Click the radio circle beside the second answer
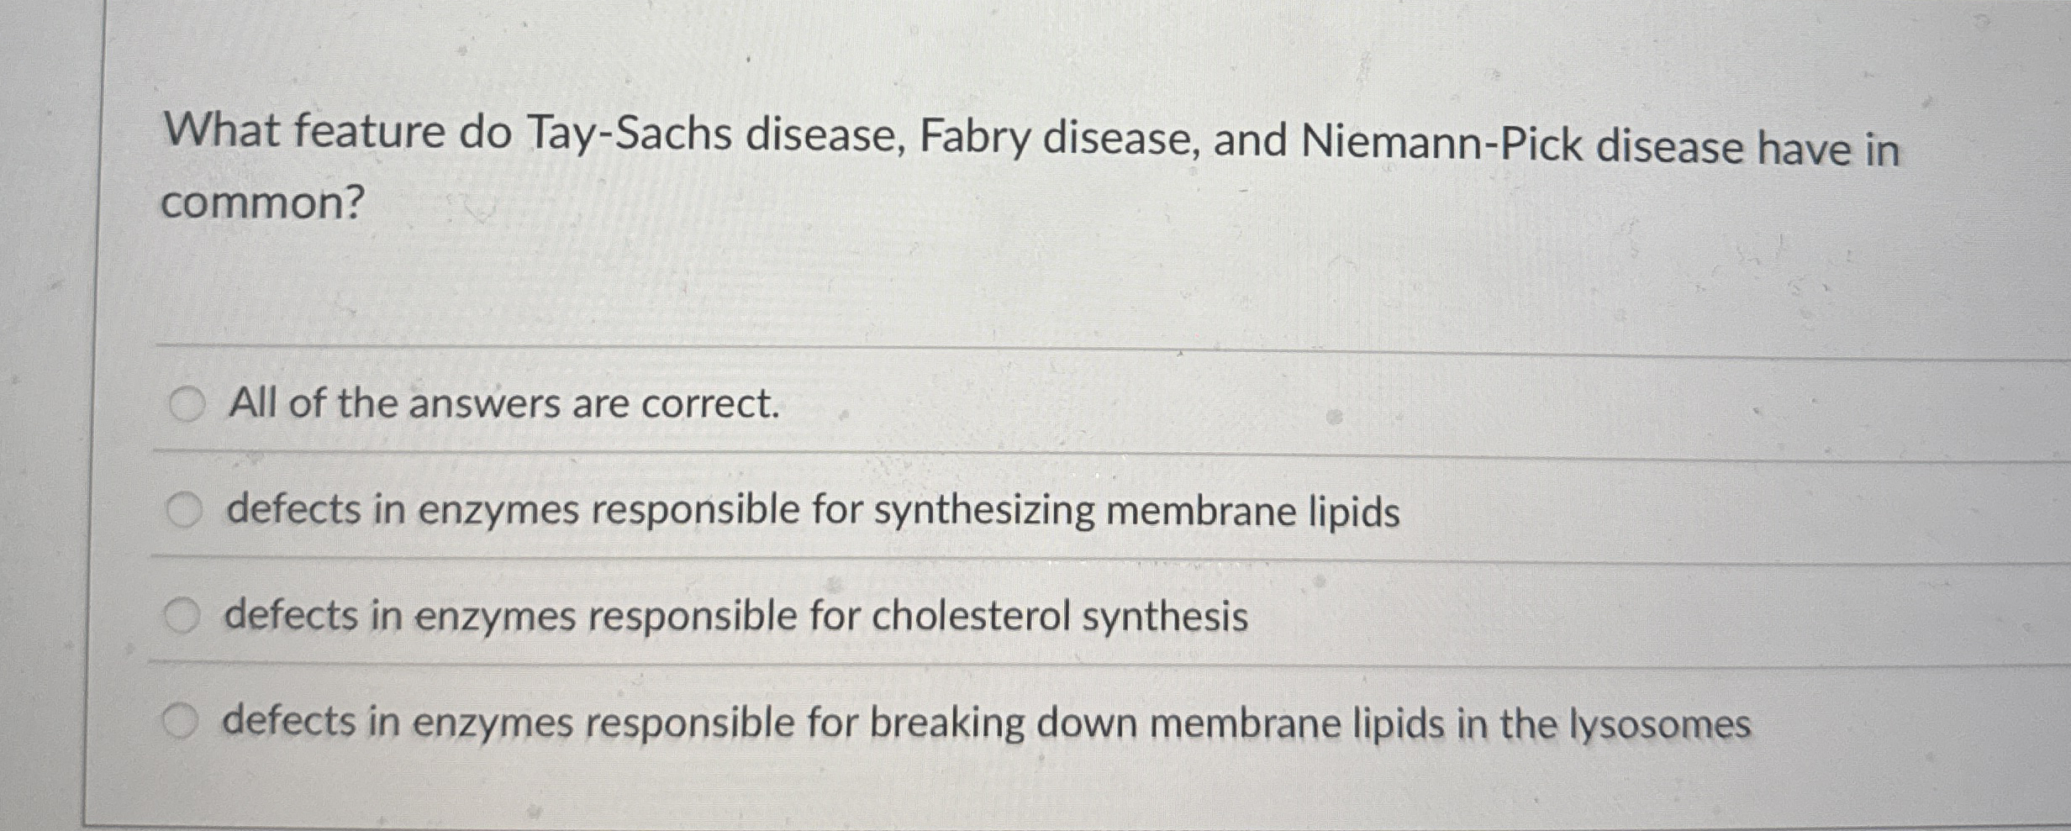2071x831 pixels. coord(189,508)
